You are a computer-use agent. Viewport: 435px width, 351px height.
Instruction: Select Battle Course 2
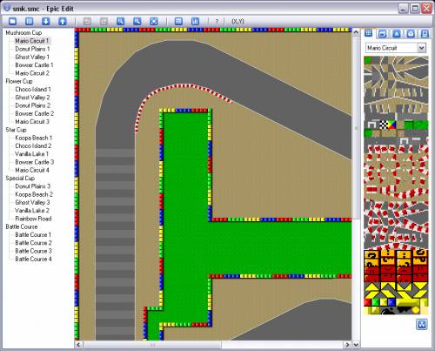point(33,243)
